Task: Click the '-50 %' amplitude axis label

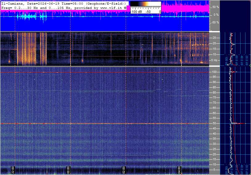Action: [x=215, y=22]
